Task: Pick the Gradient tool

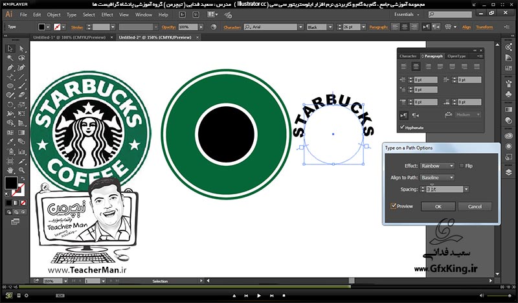Action: 21,133
